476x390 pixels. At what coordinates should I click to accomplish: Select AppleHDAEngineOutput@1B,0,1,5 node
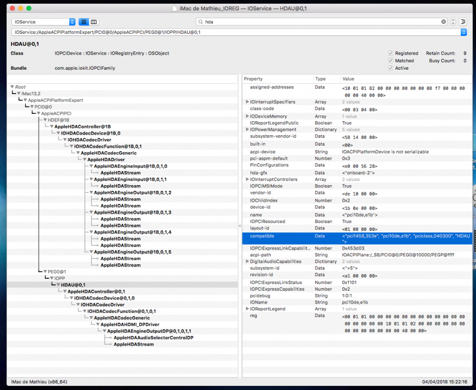133,252
